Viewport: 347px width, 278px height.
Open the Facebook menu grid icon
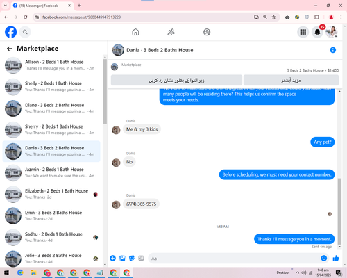click(303, 32)
